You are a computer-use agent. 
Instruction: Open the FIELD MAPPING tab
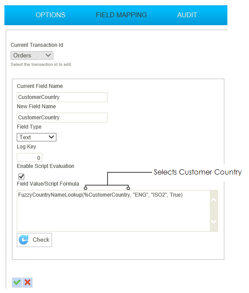click(x=121, y=15)
